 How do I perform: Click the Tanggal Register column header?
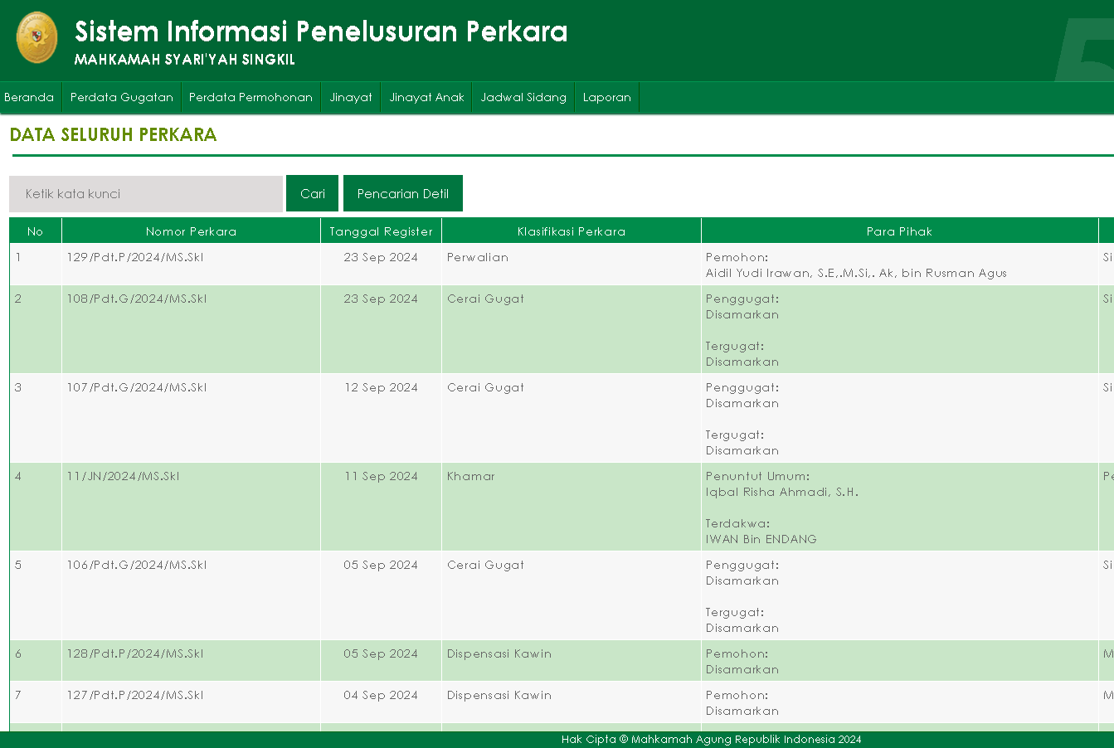click(x=381, y=231)
